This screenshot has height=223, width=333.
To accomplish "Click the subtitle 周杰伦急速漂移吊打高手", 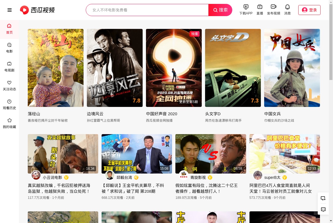I will [x=223, y=121].
